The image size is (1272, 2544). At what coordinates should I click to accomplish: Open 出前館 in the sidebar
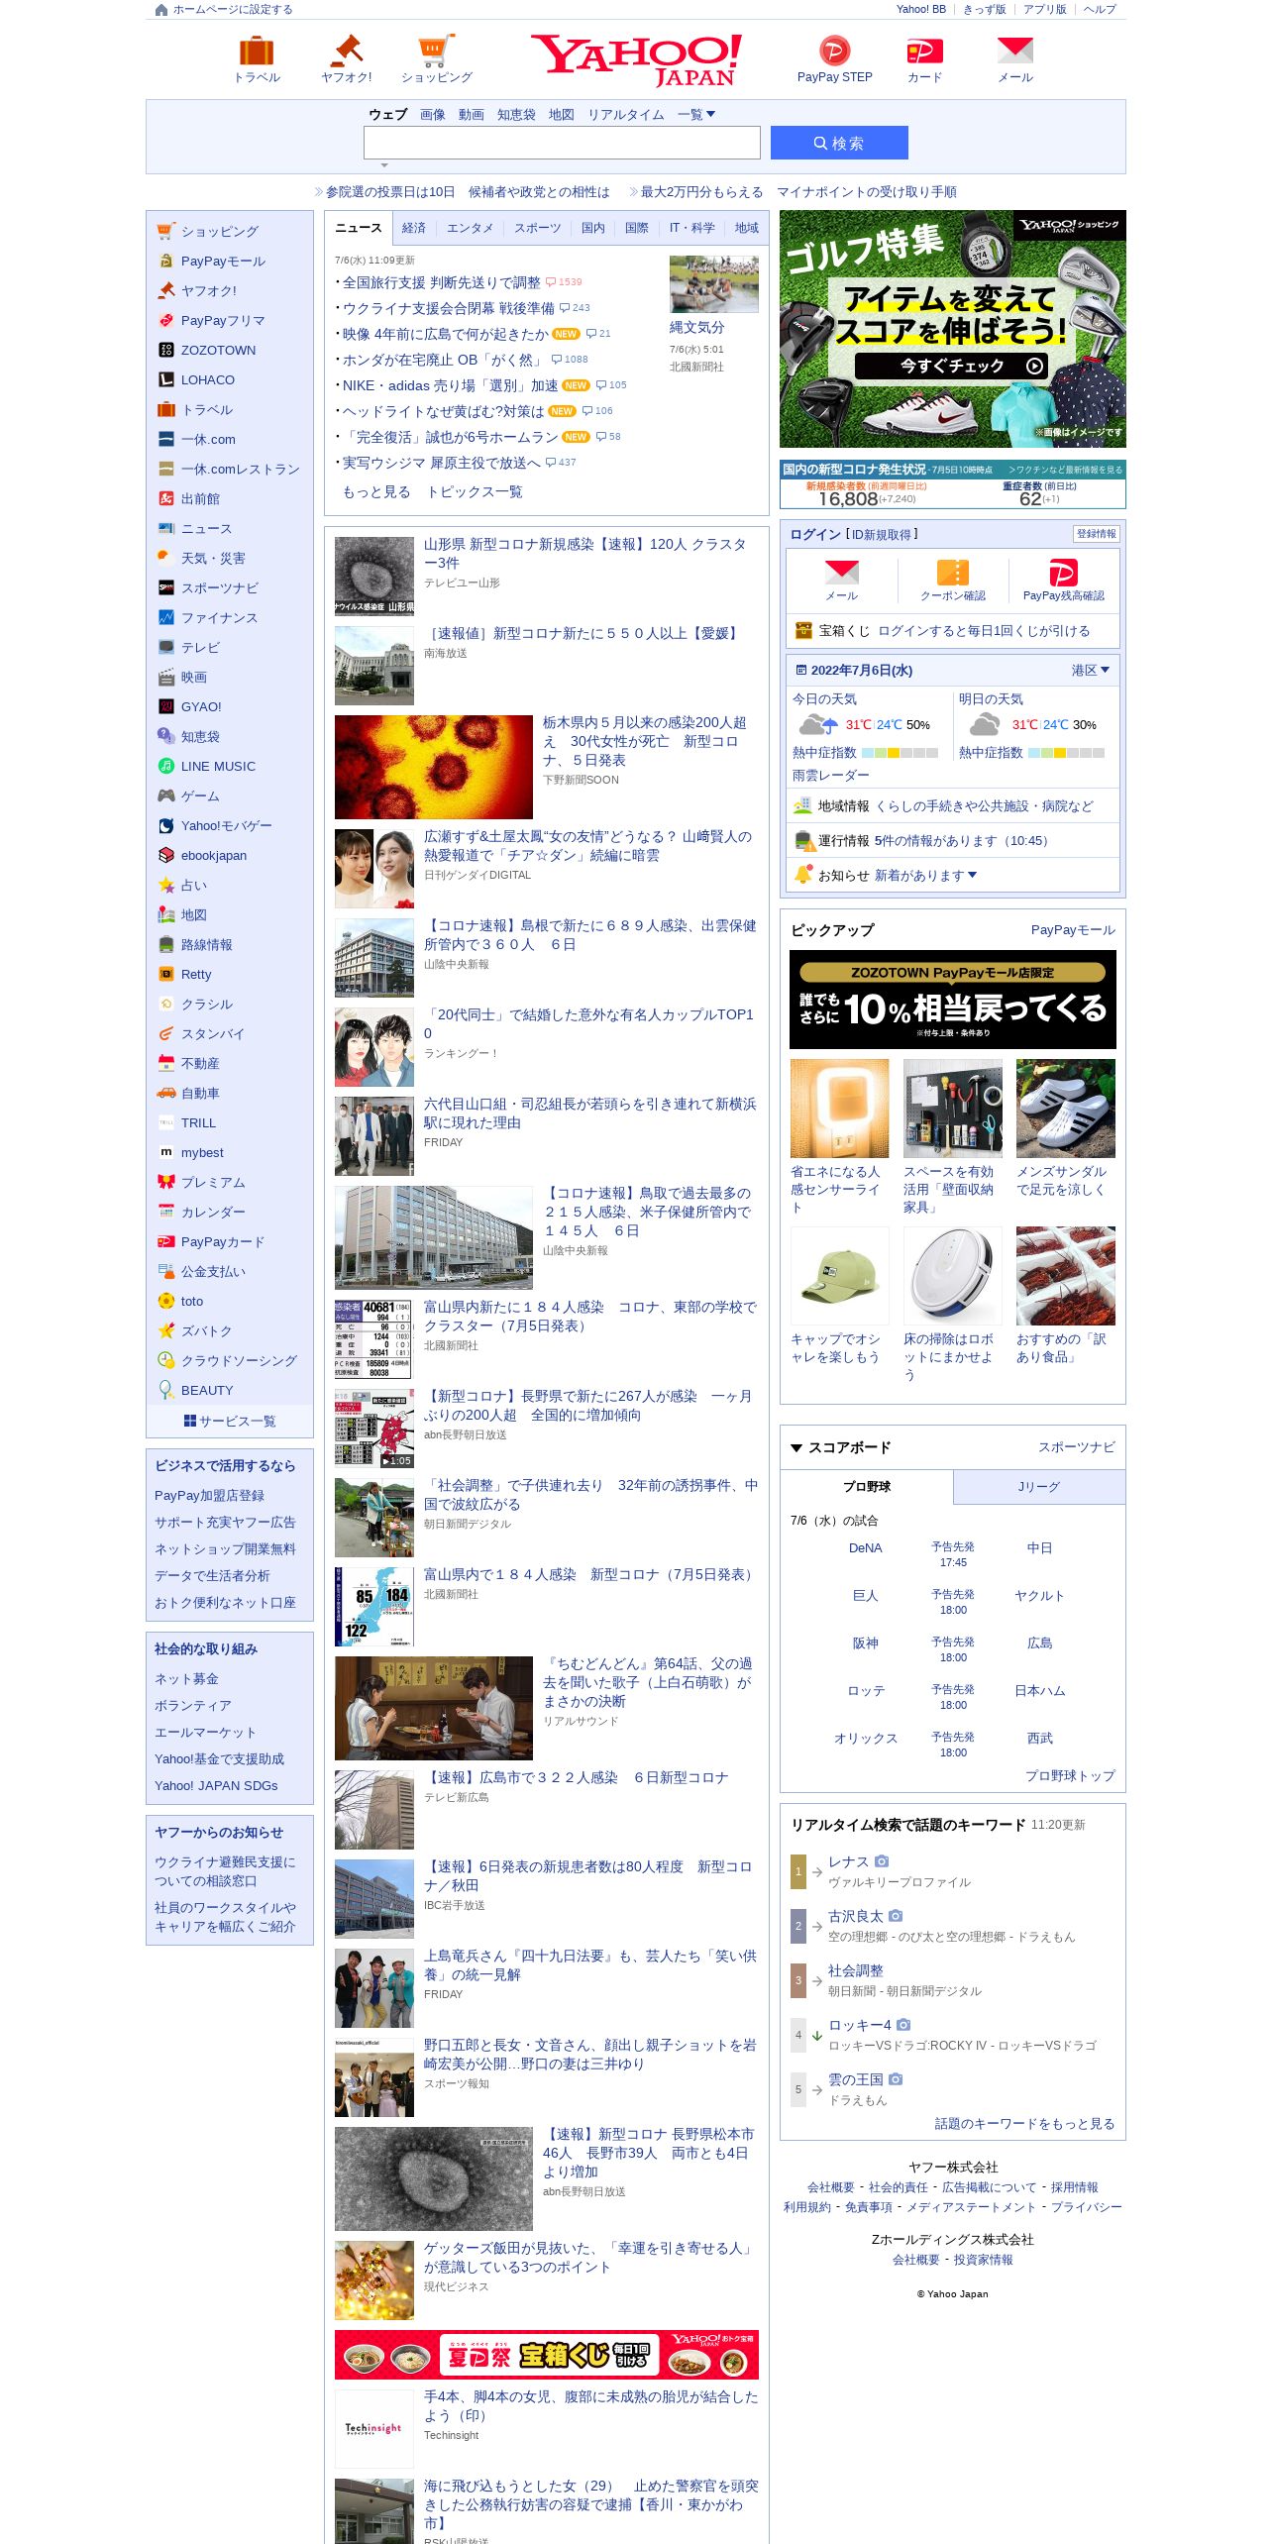pos(200,498)
